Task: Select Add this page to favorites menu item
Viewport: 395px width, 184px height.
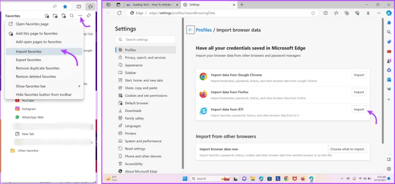Action: tap(44, 34)
